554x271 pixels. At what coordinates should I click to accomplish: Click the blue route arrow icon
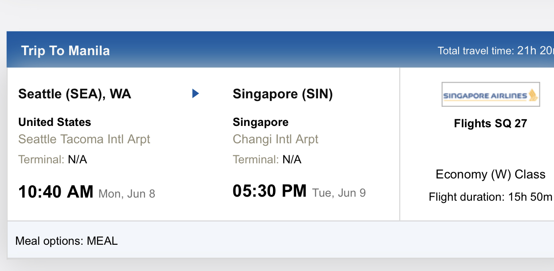(x=195, y=93)
